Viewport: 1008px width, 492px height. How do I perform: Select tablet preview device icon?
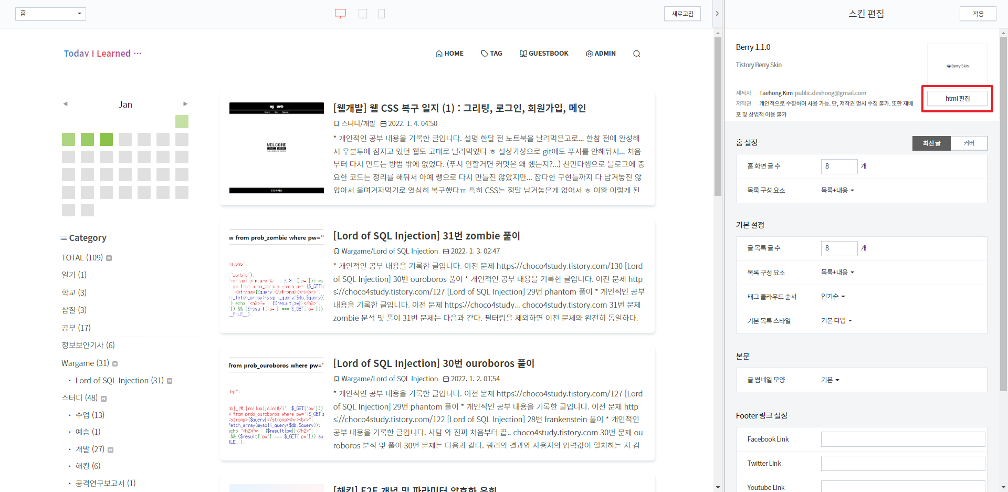point(363,14)
